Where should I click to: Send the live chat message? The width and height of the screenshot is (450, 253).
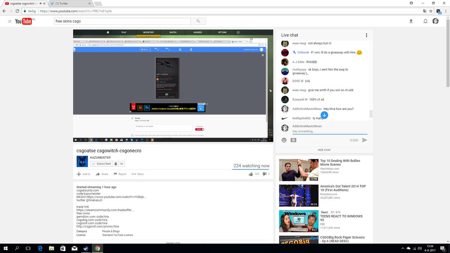pyautogui.click(x=364, y=140)
